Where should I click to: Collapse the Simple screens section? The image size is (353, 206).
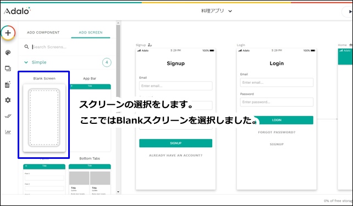[26, 62]
